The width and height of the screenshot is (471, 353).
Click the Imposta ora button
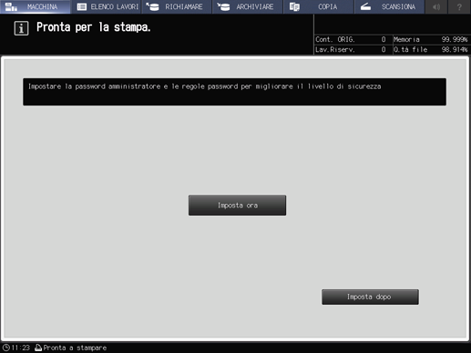click(x=237, y=206)
